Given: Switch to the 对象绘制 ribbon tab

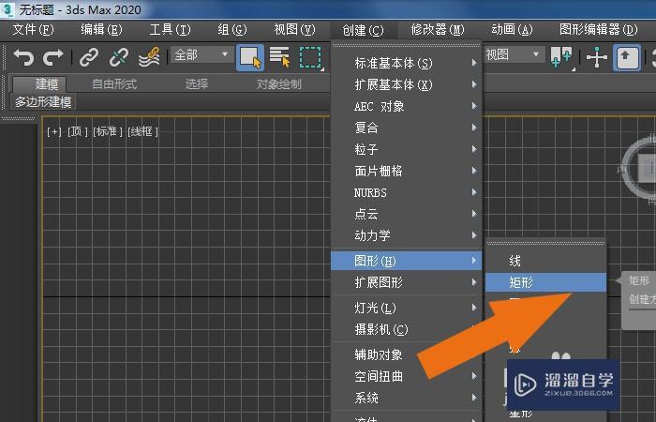Looking at the screenshot, I should coord(279,84).
